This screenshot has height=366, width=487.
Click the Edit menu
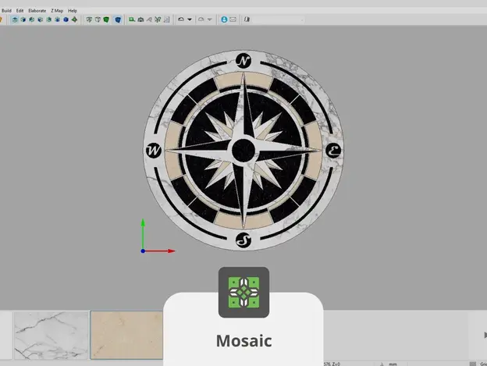point(20,10)
